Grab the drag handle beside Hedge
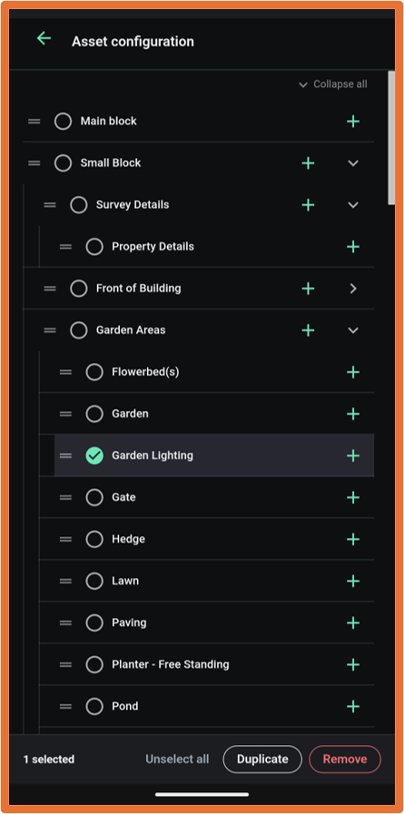The width and height of the screenshot is (404, 814). tap(65, 539)
